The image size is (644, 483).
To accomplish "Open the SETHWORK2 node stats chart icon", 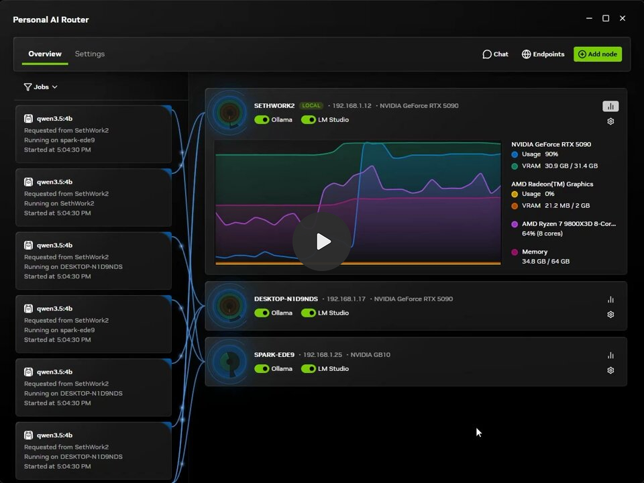I will [610, 107].
